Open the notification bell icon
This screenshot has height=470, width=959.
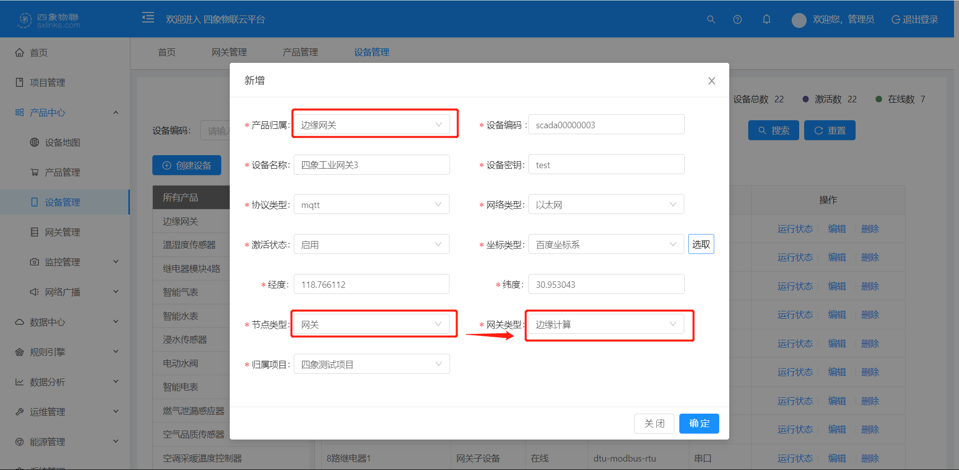(767, 19)
